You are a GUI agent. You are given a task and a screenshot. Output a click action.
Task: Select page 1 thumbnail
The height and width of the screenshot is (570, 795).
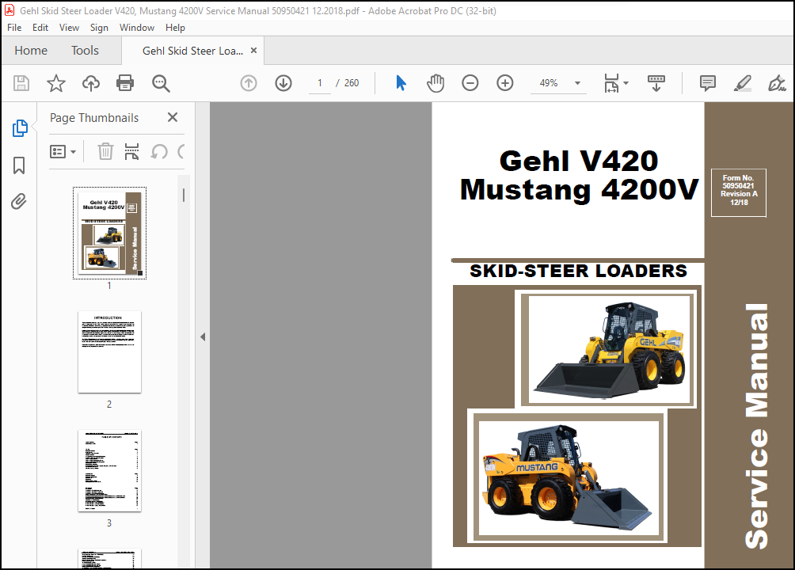coord(109,234)
